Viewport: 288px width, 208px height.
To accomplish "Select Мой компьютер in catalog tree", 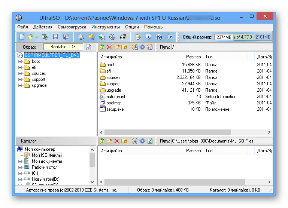I will [x=40, y=149].
